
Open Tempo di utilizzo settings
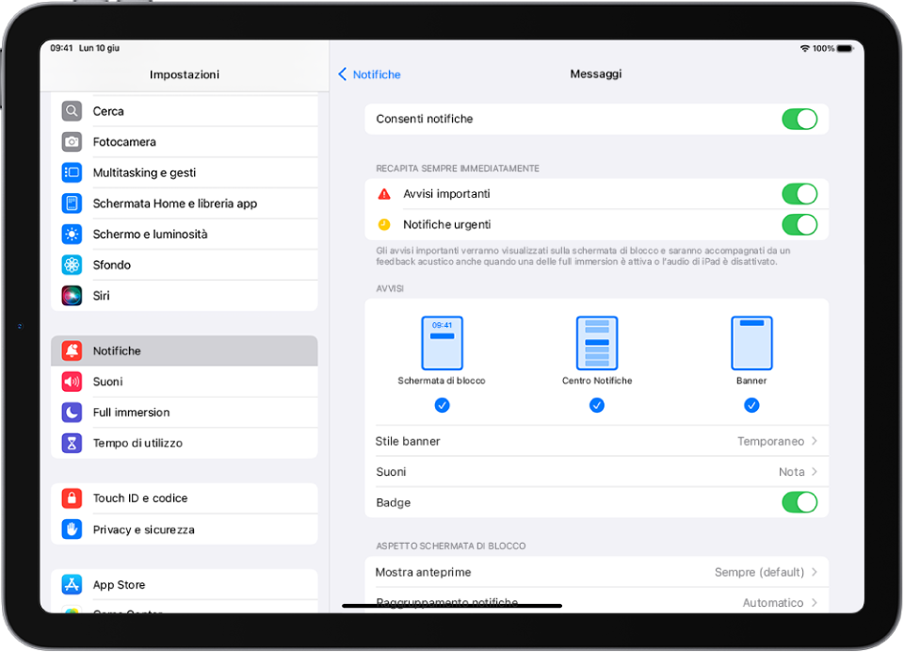pos(185,443)
